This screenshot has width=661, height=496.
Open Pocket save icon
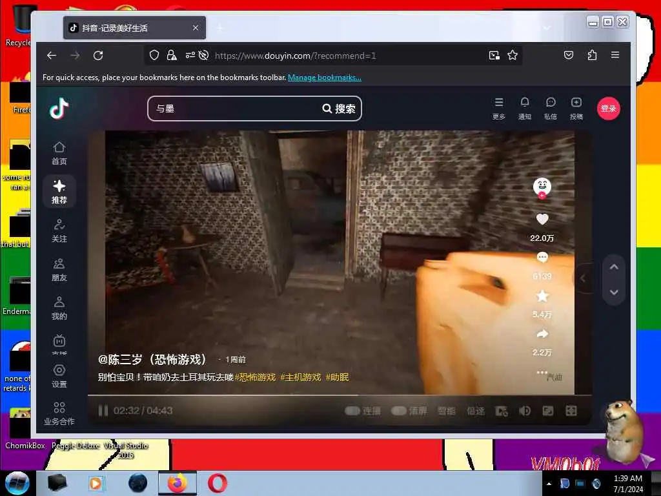pyautogui.click(x=569, y=55)
